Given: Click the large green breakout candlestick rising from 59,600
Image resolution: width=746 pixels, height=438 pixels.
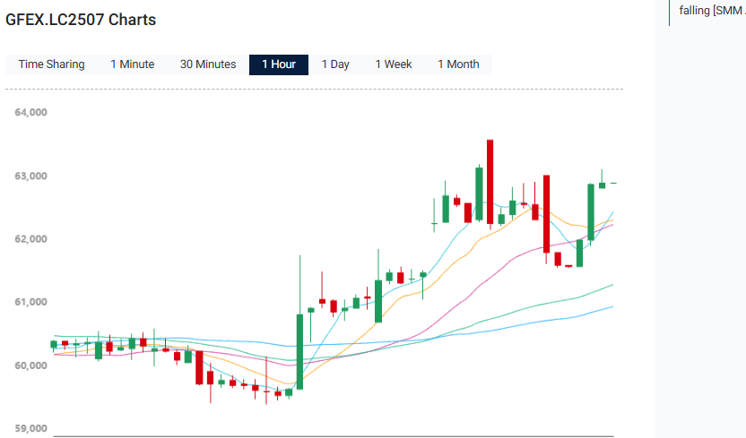Looking at the screenshot, I should pos(300,351).
